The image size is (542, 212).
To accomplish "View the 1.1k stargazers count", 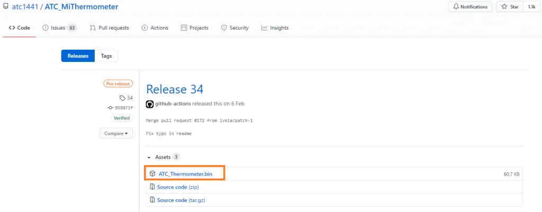I will (531, 6).
